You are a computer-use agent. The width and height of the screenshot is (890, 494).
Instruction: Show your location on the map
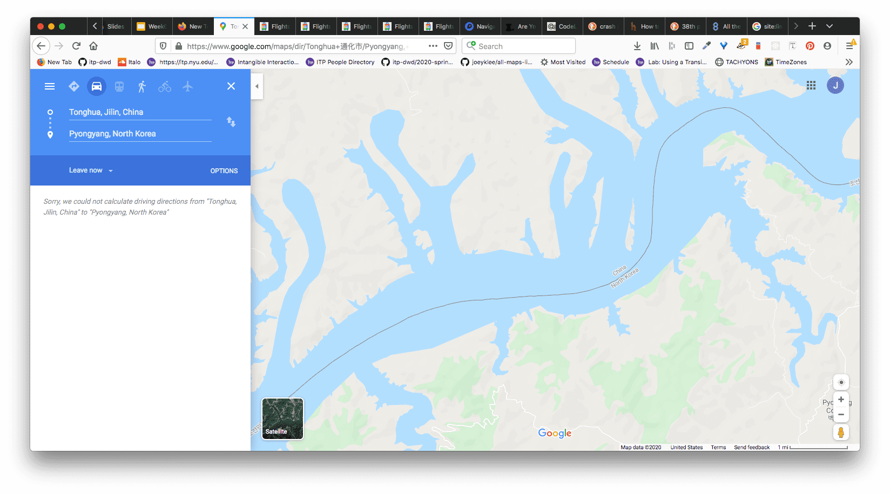(841, 382)
